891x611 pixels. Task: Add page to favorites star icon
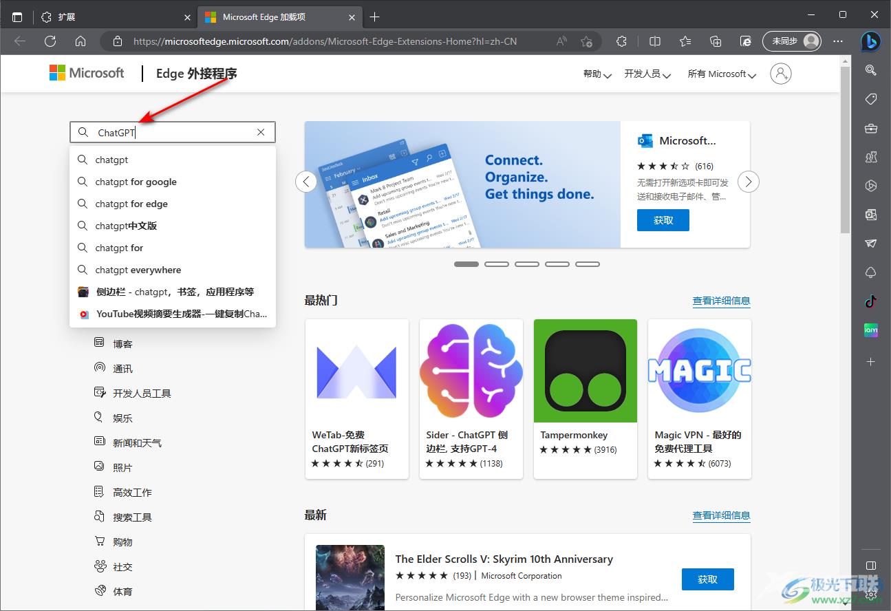coord(586,41)
